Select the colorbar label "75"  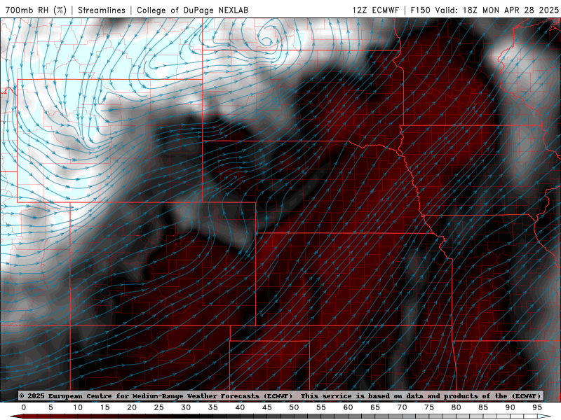coord(429,407)
